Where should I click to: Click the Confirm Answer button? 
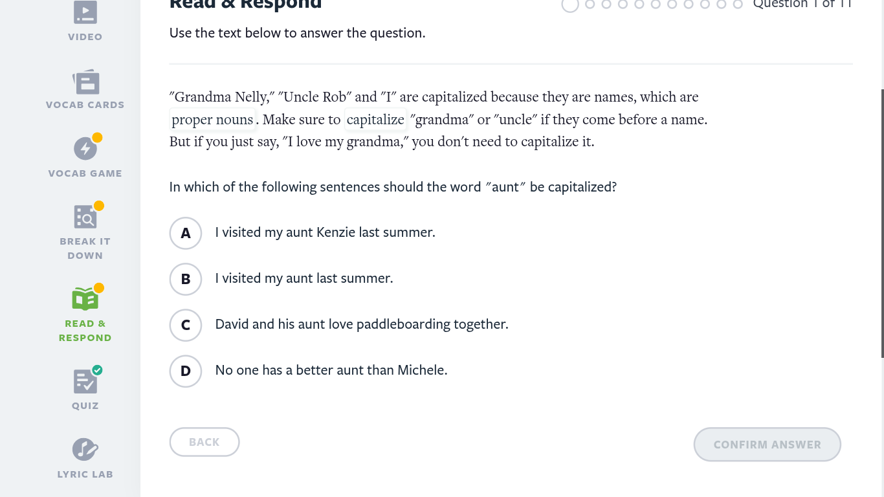(767, 445)
